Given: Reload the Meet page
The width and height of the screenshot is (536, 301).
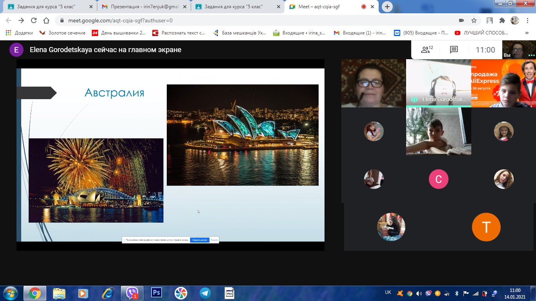Looking at the screenshot, I should (x=34, y=20).
